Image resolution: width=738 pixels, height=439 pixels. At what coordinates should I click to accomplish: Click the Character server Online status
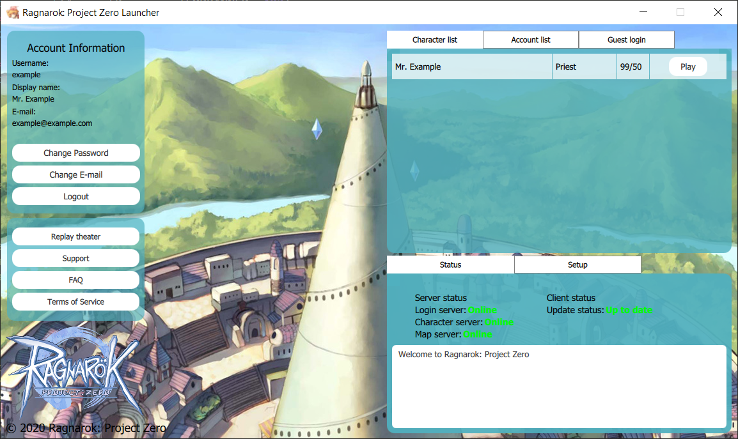pyautogui.click(x=499, y=322)
